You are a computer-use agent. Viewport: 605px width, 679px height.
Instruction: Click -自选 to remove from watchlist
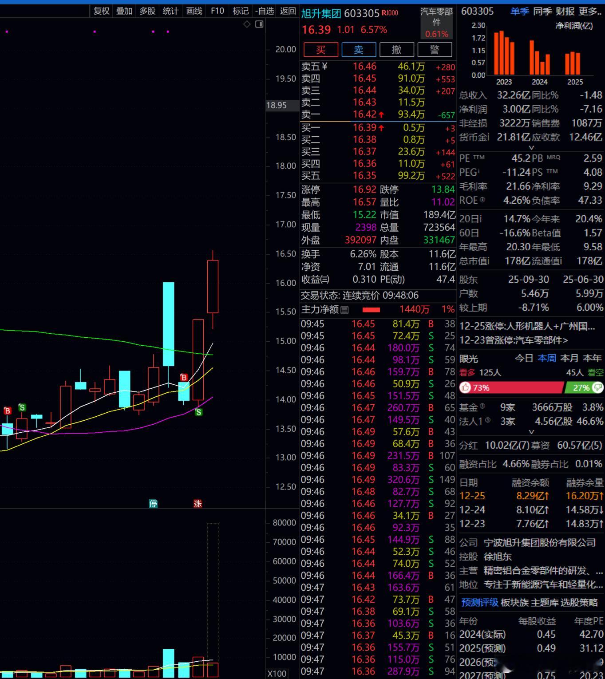coord(265,11)
